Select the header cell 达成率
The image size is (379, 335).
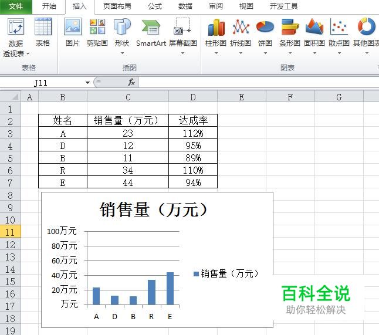tap(193, 120)
